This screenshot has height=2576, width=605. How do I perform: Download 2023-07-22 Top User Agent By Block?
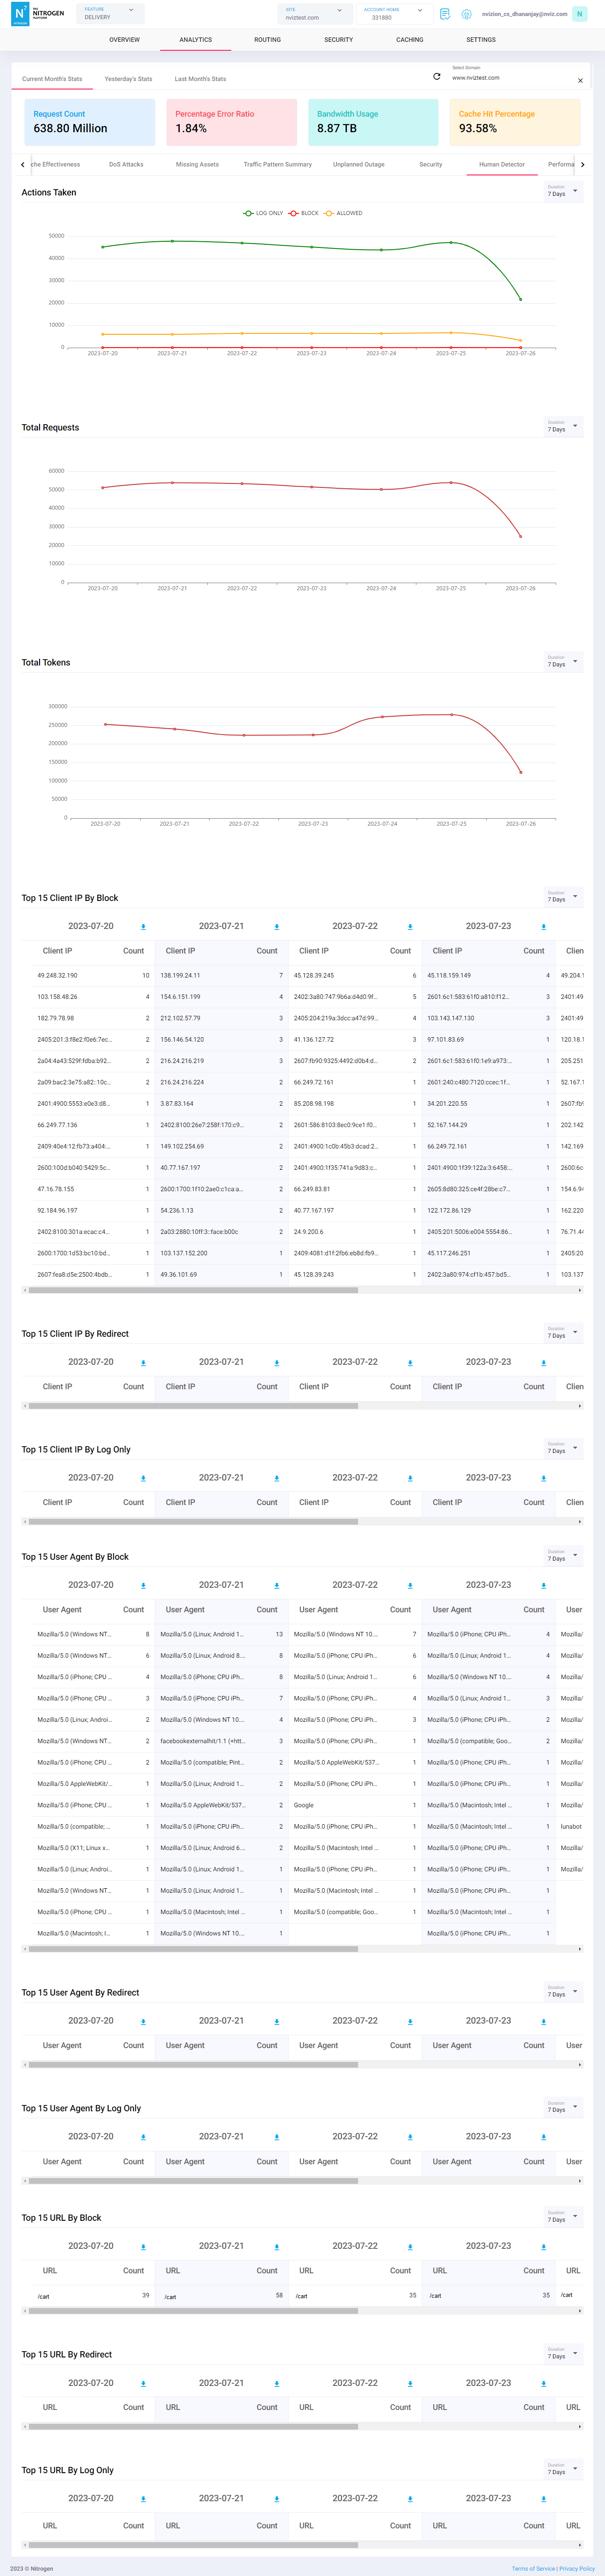410,1586
